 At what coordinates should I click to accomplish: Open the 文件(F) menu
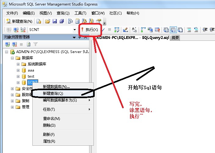pyautogui.click(x=12, y=13)
